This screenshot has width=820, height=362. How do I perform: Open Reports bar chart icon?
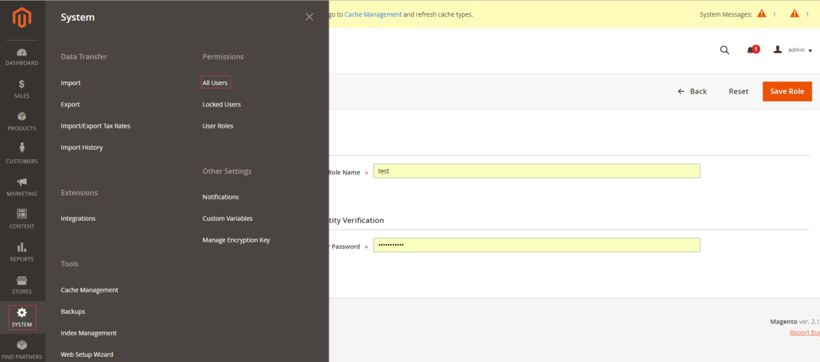22,252
